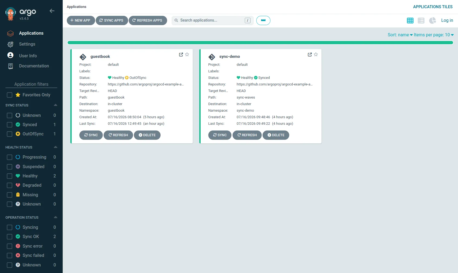
Task: Click the Sync error exclamation icon
Action: tap(18, 246)
